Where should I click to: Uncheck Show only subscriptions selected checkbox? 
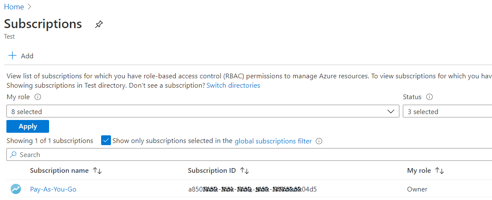pos(106,140)
